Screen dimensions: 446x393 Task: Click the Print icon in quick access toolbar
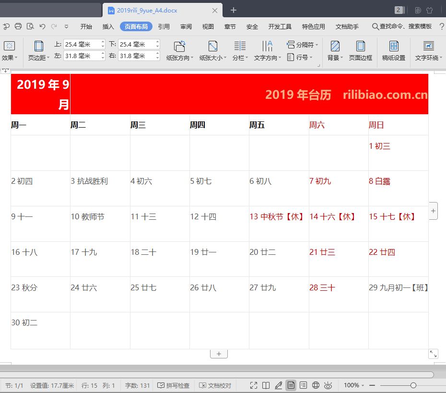(18, 26)
